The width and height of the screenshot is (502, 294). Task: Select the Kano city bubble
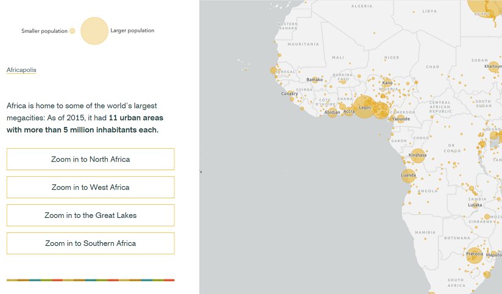click(x=387, y=83)
